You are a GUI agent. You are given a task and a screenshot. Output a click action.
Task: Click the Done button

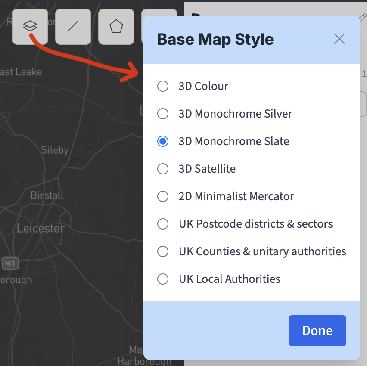[x=317, y=331]
